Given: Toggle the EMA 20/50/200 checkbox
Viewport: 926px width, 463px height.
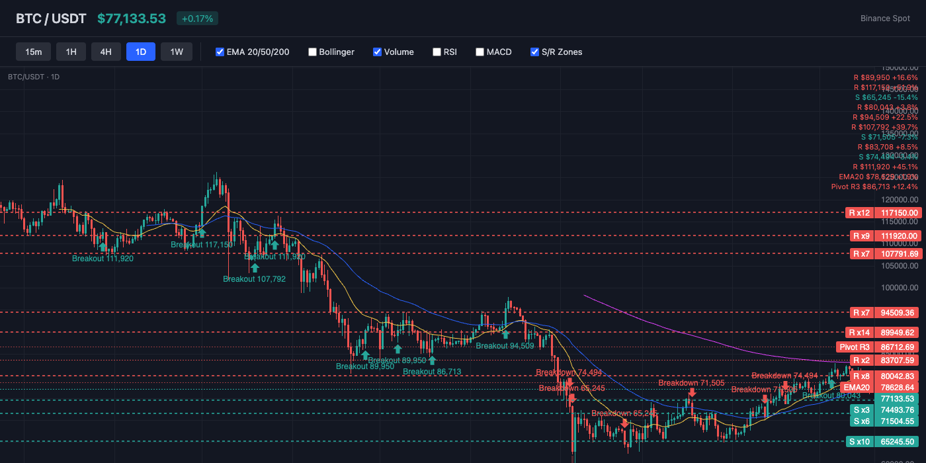Looking at the screenshot, I should tap(220, 52).
